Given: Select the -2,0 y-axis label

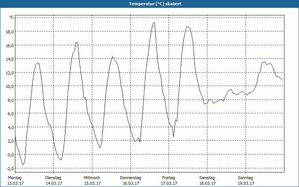Looking at the screenshot, I should (x=10, y=169).
